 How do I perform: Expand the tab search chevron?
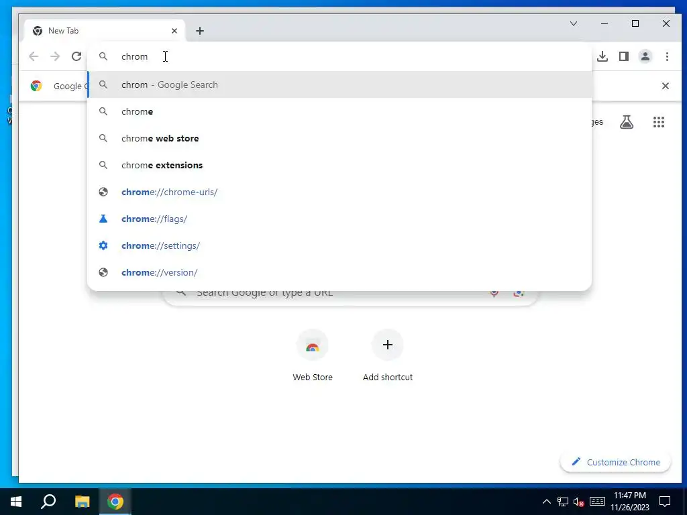[x=573, y=23]
